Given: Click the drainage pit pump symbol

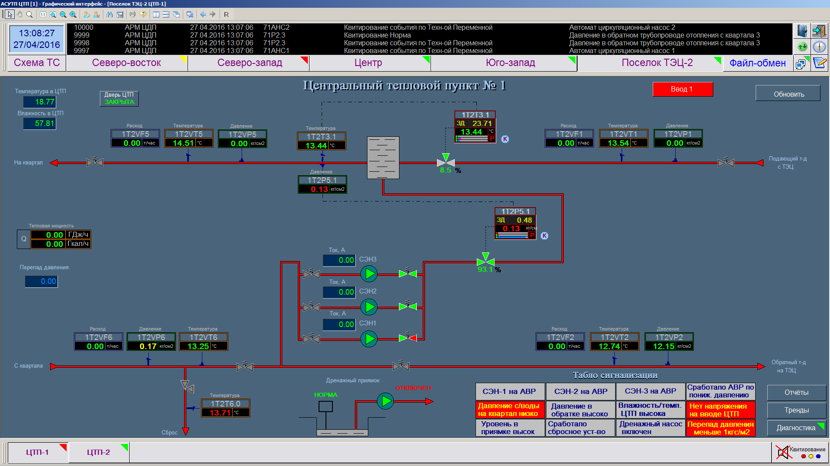Looking at the screenshot, I should [x=385, y=401].
